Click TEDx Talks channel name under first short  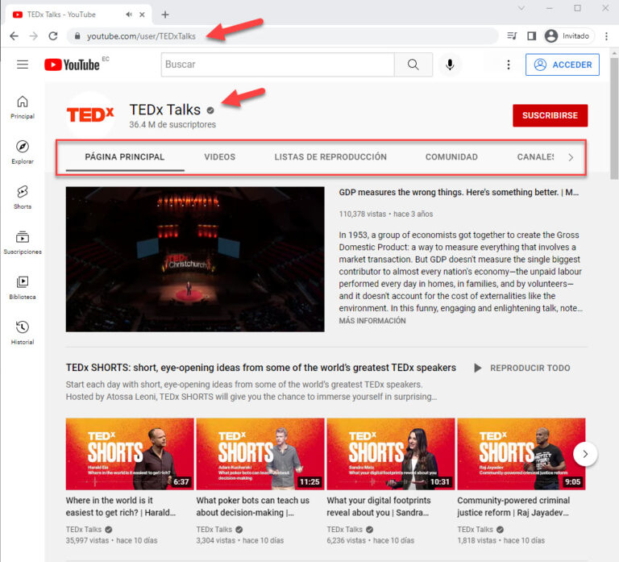click(x=84, y=529)
